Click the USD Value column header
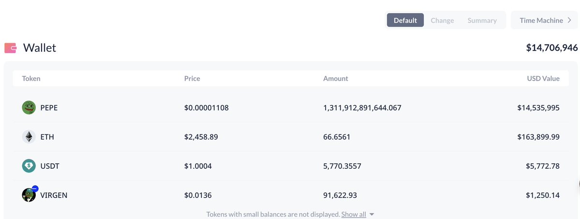The image size is (580, 219). 543,78
